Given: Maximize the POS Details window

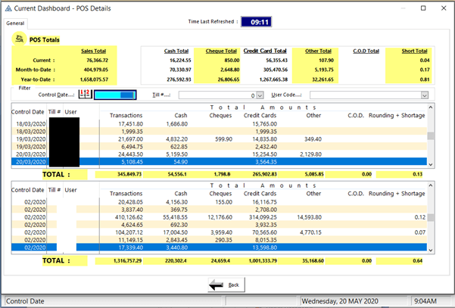Looking at the screenshot, I should tap(423, 8).
